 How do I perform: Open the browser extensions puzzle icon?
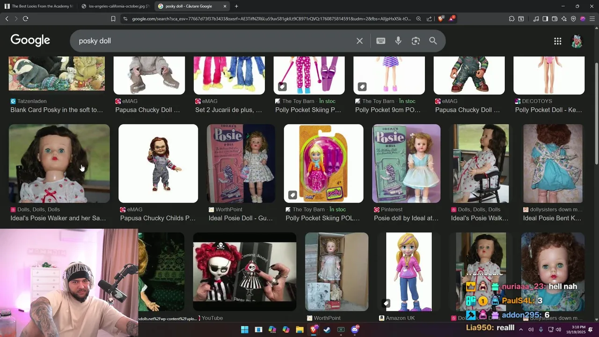click(x=511, y=19)
